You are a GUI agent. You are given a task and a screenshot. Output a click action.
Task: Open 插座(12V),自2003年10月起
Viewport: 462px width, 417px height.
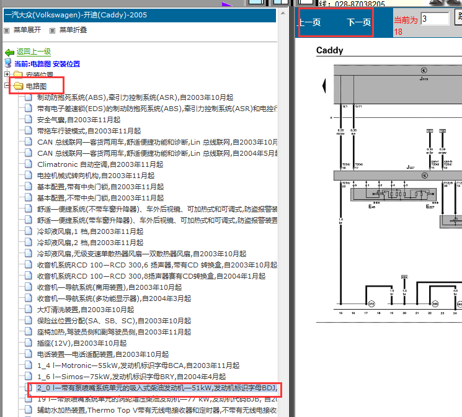click(x=82, y=343)
